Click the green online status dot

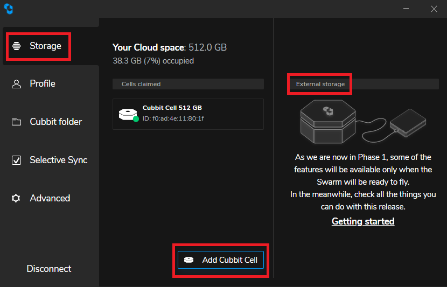click(136, 119)
